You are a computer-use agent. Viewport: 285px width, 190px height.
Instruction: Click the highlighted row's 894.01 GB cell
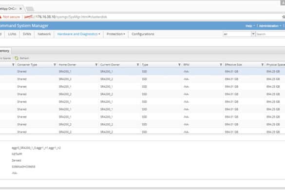point(231,72)
